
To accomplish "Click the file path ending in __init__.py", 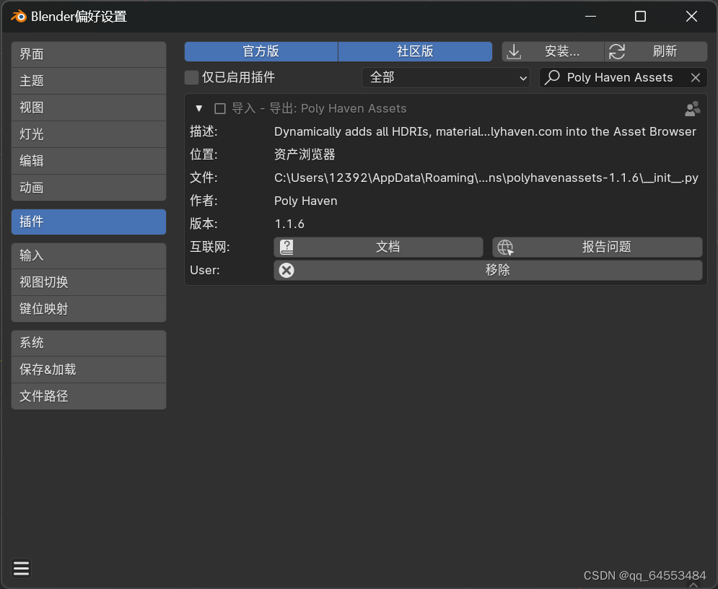I will pyautogui.click(x=486, y=178).
